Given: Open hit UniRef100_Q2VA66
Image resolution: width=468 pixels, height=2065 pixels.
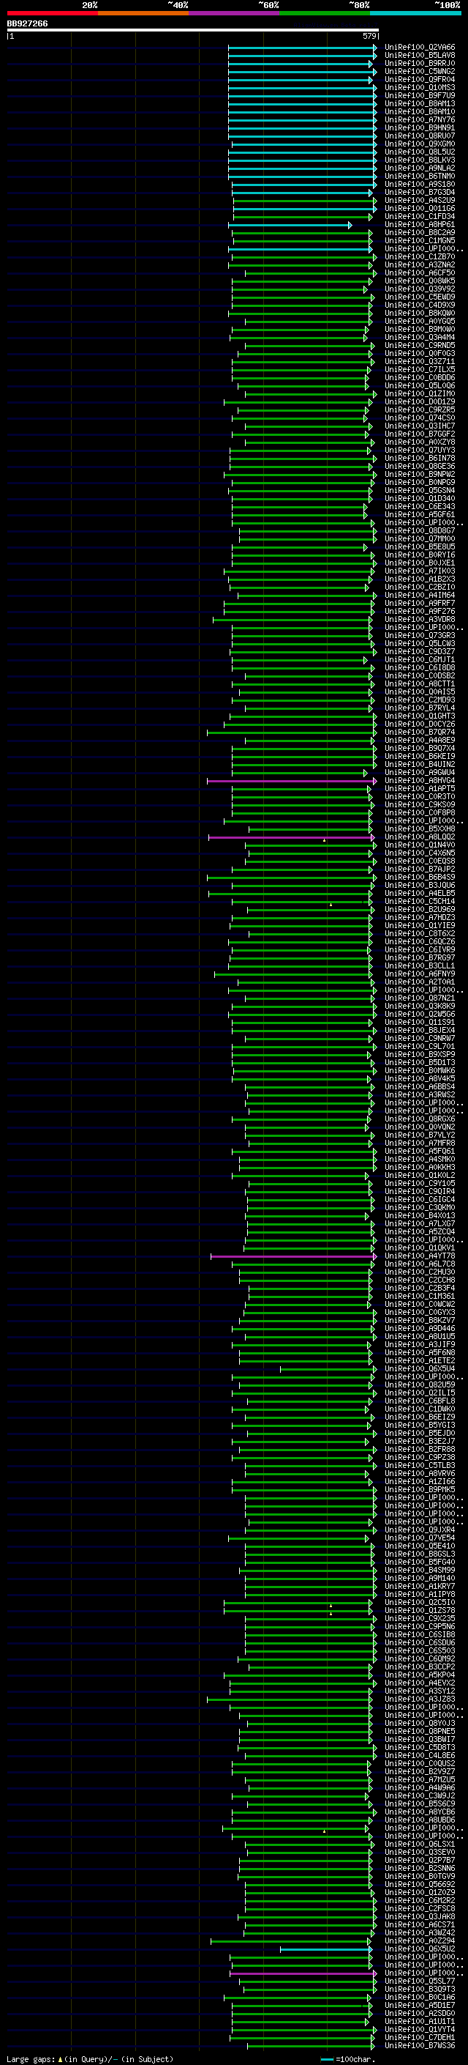Looking at the screenshot, I should 419,48.
